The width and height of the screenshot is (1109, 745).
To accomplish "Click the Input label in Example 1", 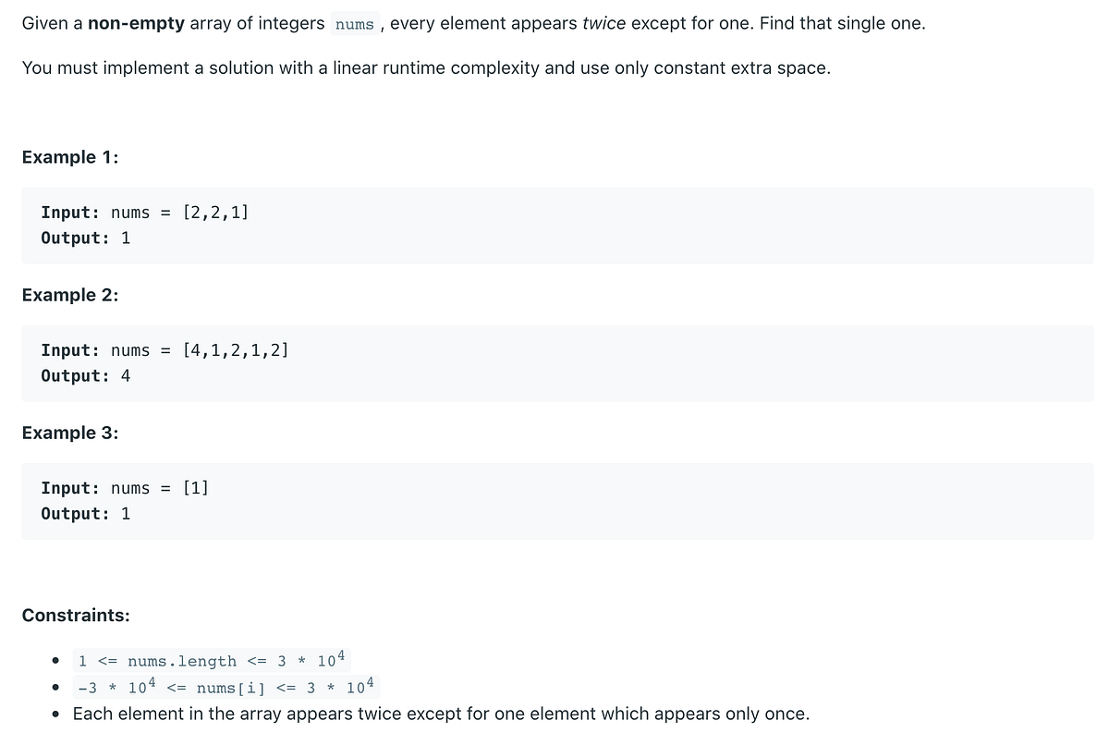I will click(71, 213).
